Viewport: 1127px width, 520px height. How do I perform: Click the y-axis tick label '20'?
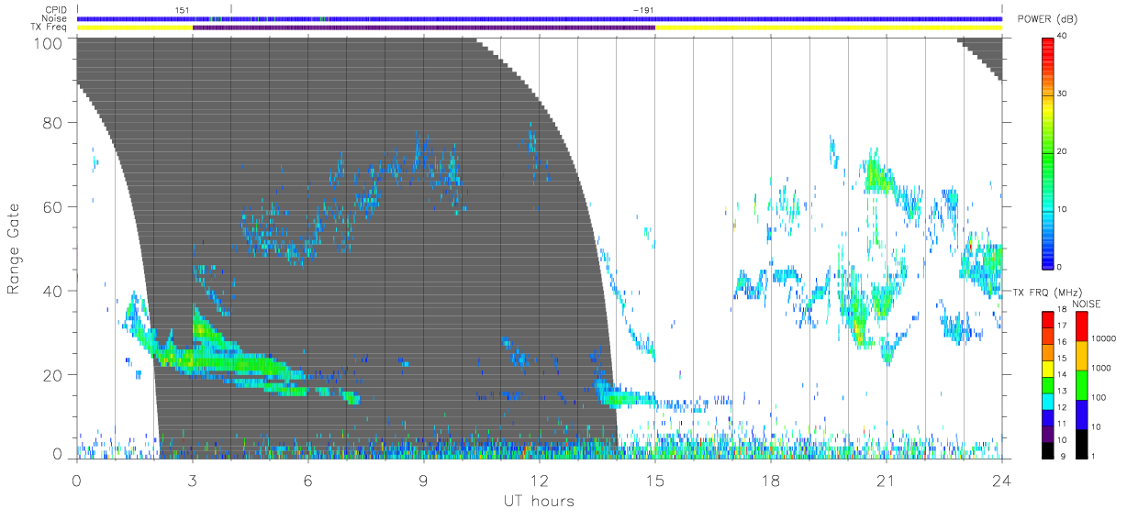pos(54,375)
